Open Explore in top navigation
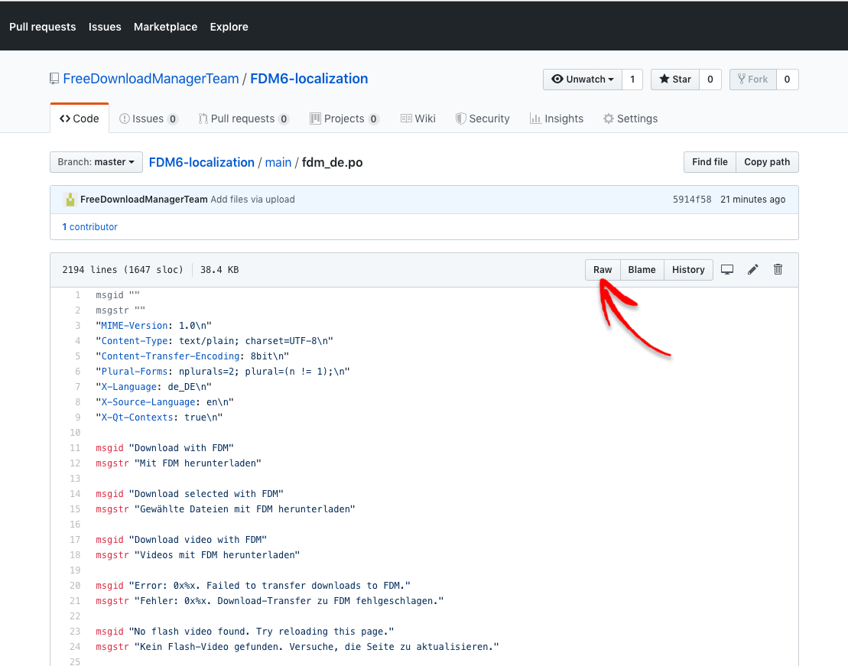The image size is (848, 666). click(229, 27)
